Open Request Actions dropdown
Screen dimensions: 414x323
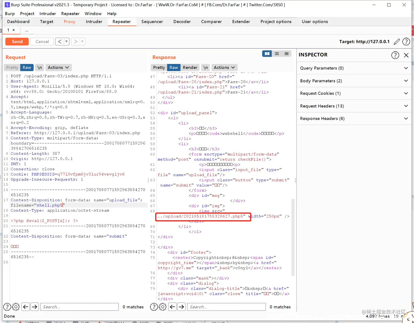[58, 68]
